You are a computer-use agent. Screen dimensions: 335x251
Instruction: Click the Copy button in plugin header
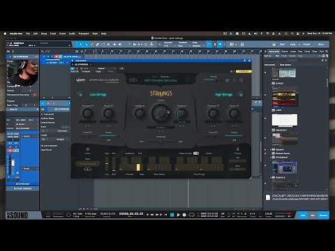[98, 72]
